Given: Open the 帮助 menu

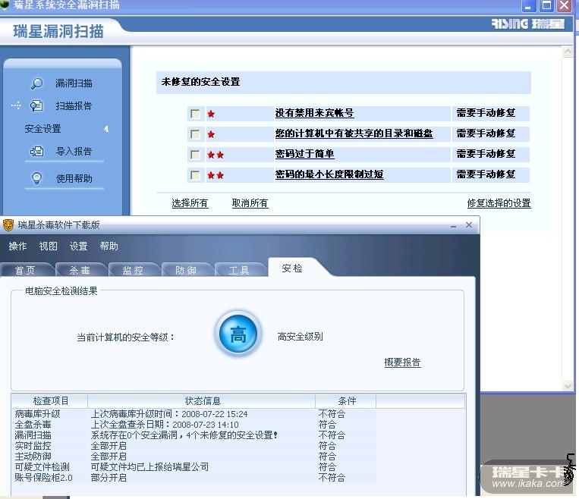Looking at the screenshot, I should click(x=109, y=246).
